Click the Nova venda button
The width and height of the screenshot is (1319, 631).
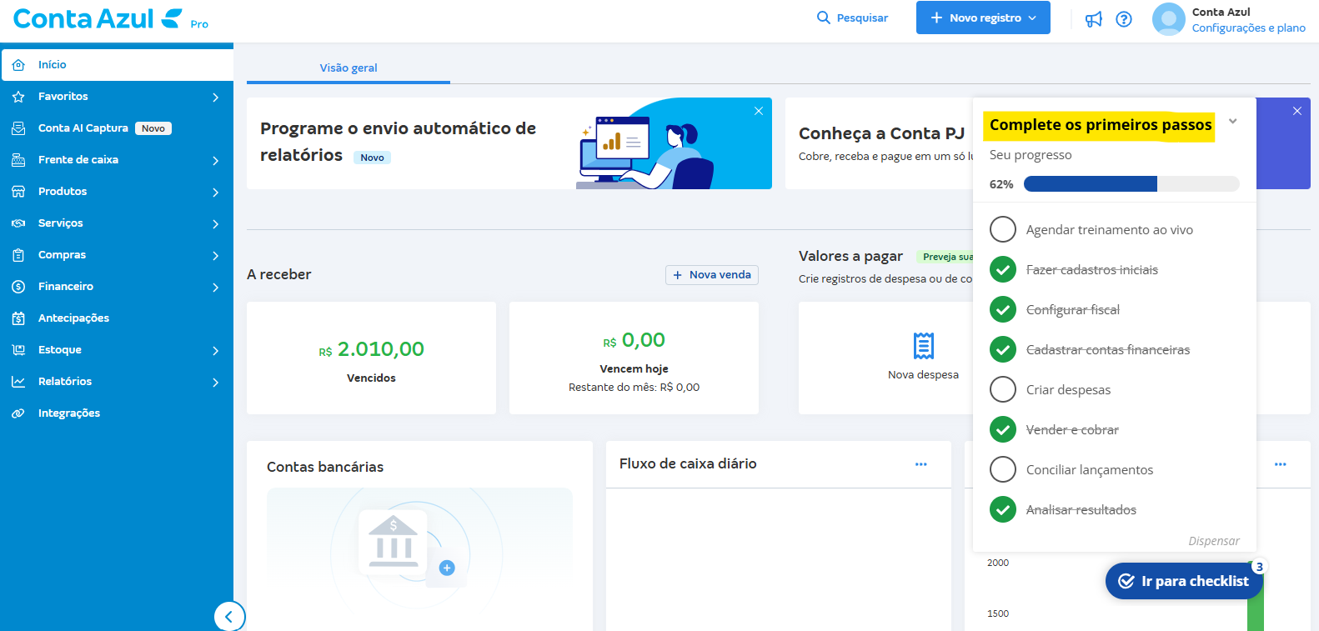712,275
